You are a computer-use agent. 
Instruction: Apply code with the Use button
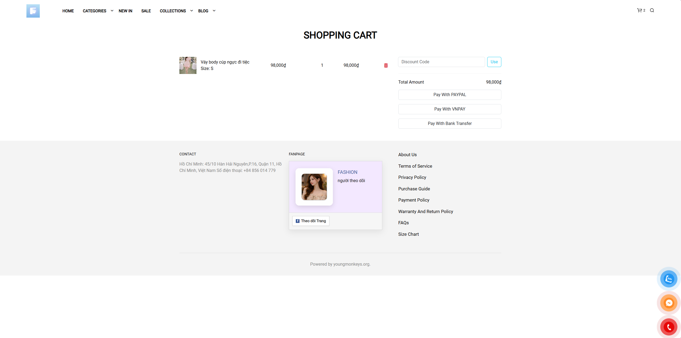pyautogui.click(x=494, y=62)
